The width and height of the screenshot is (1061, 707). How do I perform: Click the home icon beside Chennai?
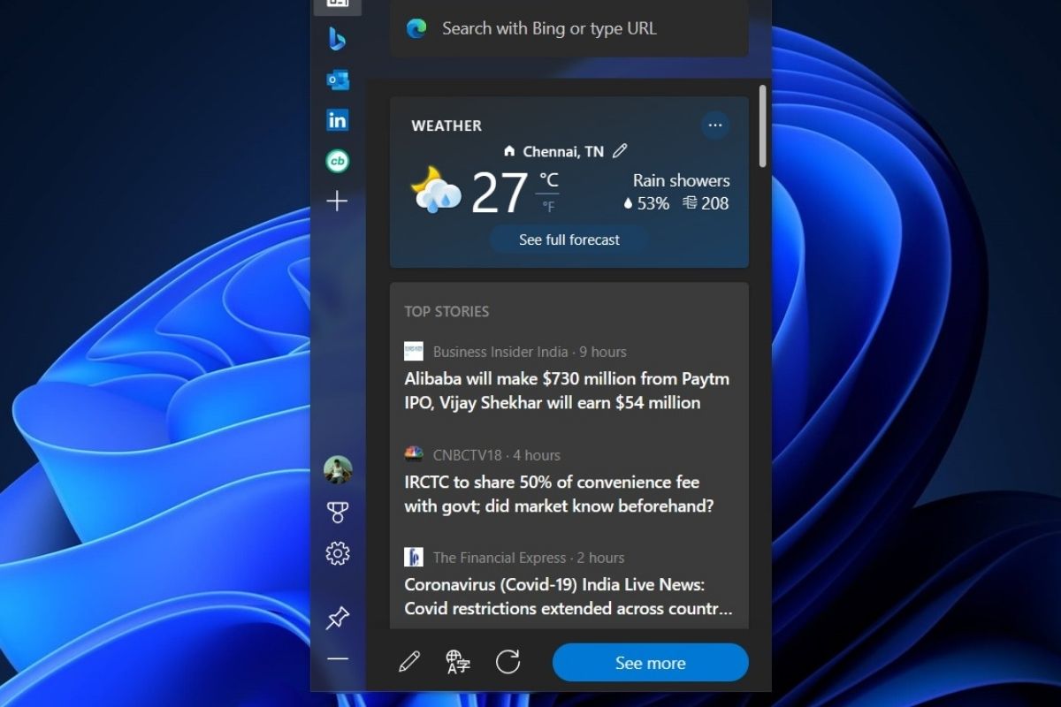click(x=508, y=152)
